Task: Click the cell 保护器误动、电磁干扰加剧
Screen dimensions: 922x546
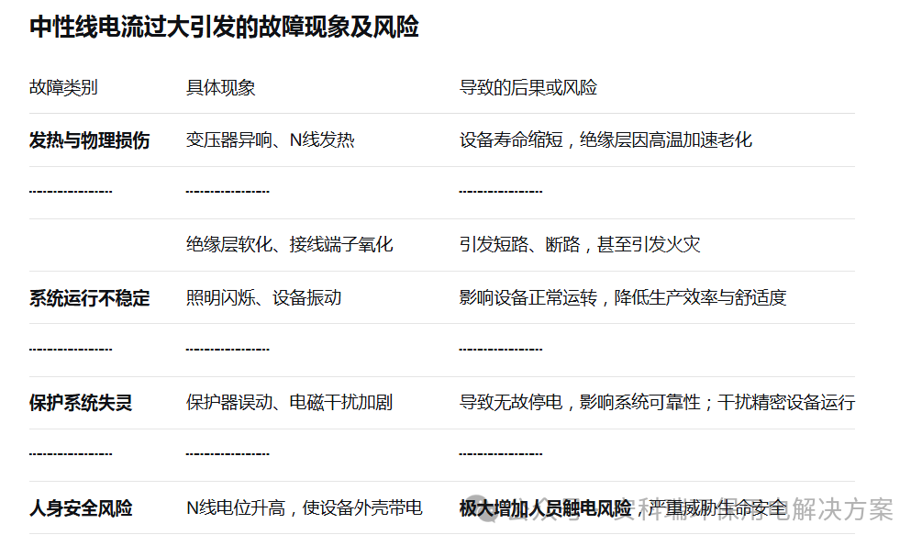Action: [289, 403]
